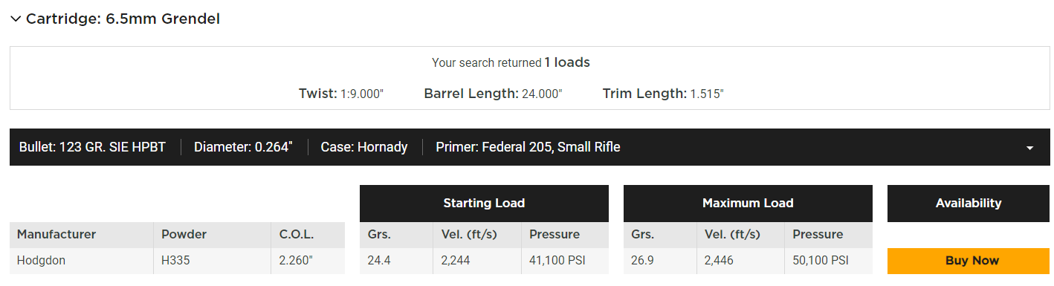This screenshot has width=1054, height=286.
Task: Collapse the Cartridge 6.5mm Grendel section chevron
Action: point(16,19)
